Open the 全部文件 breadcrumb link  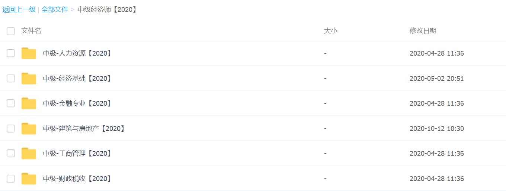click(55, 10)
